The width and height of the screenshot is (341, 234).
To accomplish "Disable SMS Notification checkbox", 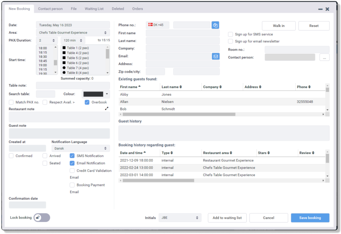I will tap(72, 156).
